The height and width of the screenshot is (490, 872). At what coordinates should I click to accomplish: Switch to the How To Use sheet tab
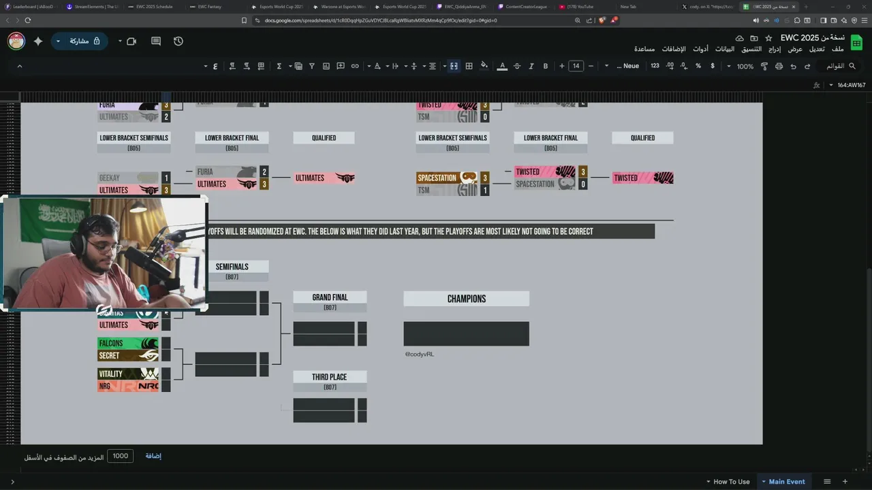pyautogui.click(x=727, y=481)
